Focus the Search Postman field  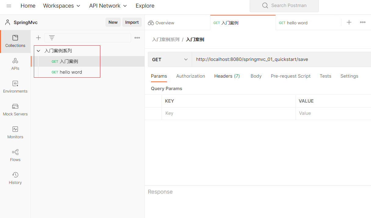(284, 6)
